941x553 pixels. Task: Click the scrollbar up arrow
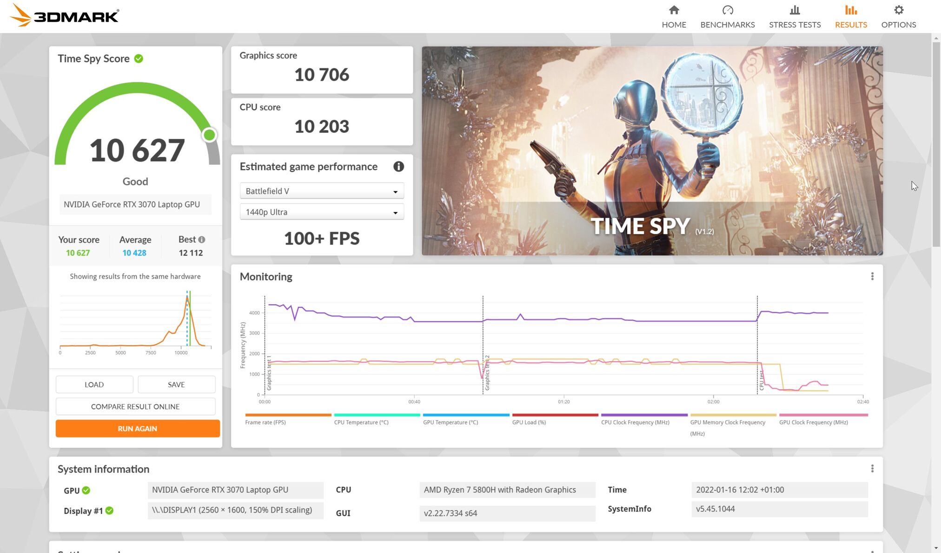[x=936, y=37]
